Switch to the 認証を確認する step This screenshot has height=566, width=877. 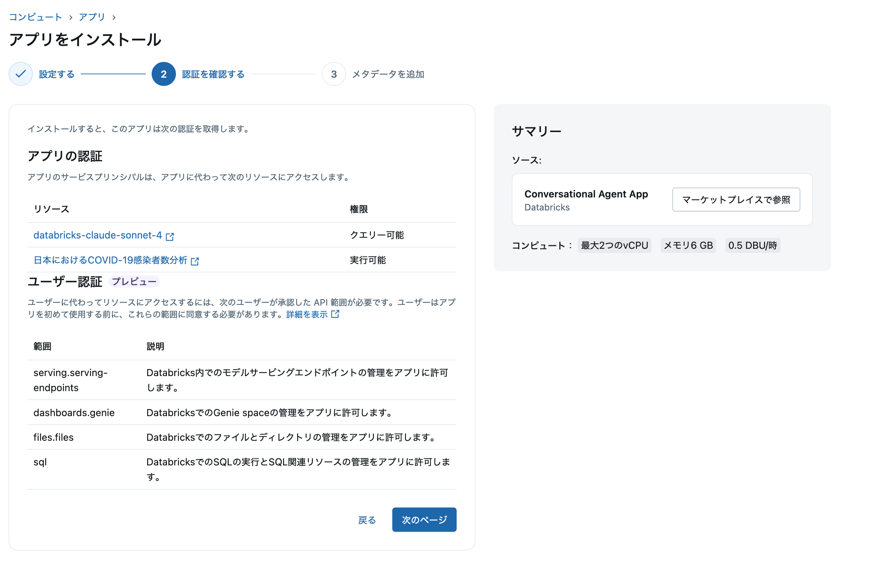coord(213,74)
